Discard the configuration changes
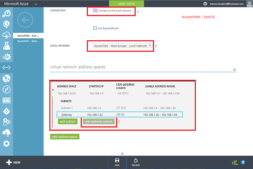The height and width of the screenshot is (169, 253). (136, 162)
